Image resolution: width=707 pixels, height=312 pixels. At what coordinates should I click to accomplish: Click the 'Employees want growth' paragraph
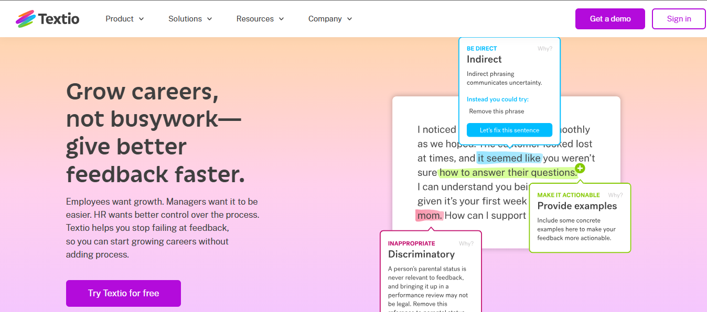[163, 228]
